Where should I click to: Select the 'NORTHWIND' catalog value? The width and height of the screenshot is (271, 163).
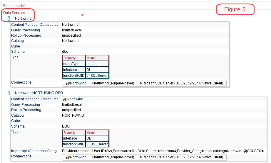[x=73, y=116]
